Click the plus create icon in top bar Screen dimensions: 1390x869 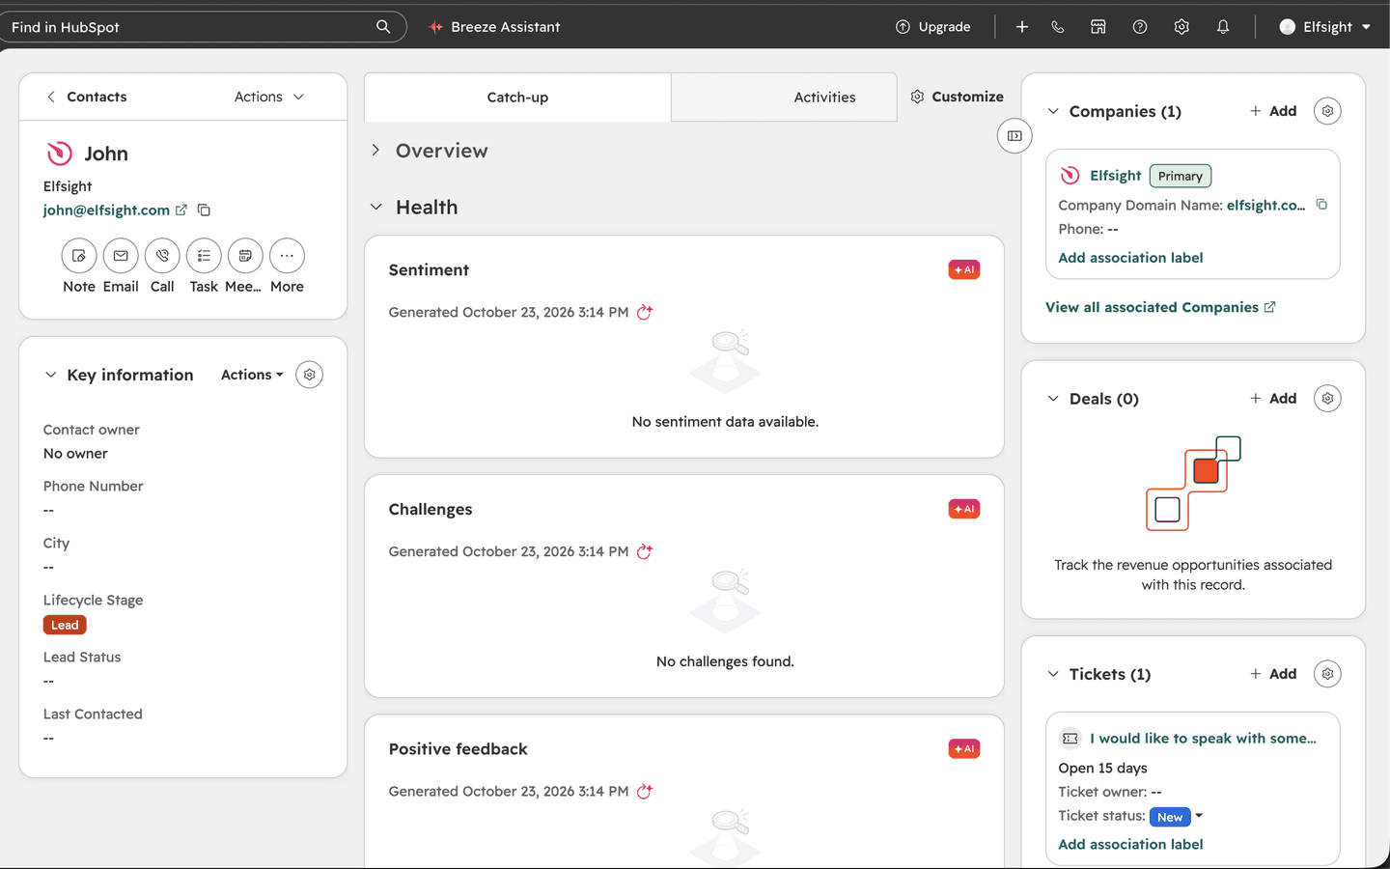coord(1022,27)
